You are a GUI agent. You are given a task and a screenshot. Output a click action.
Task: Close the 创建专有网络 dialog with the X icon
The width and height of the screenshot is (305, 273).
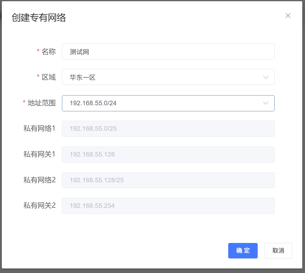point(288,16)
